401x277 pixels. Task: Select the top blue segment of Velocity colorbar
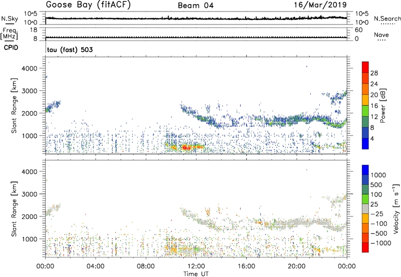coord(365,169)
